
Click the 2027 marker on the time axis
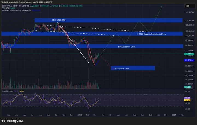[174, 115]
